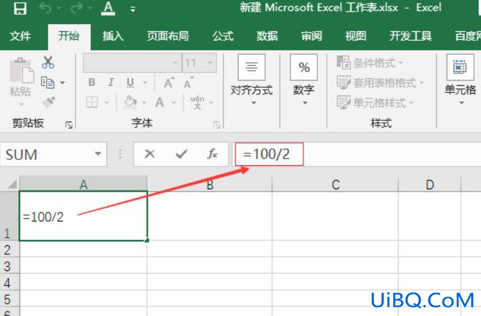The image size is (481, 316).
Task: Click the Fill Color paint bucket
Action: 131,102
